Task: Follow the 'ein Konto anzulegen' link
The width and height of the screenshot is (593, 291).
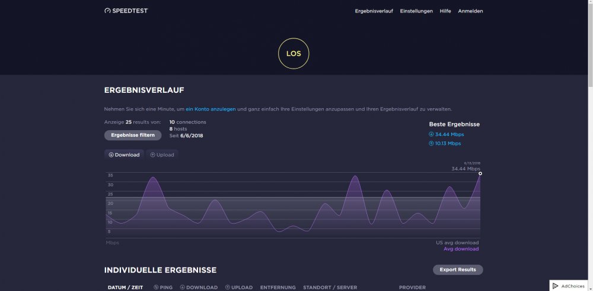Action: point(211,109)
